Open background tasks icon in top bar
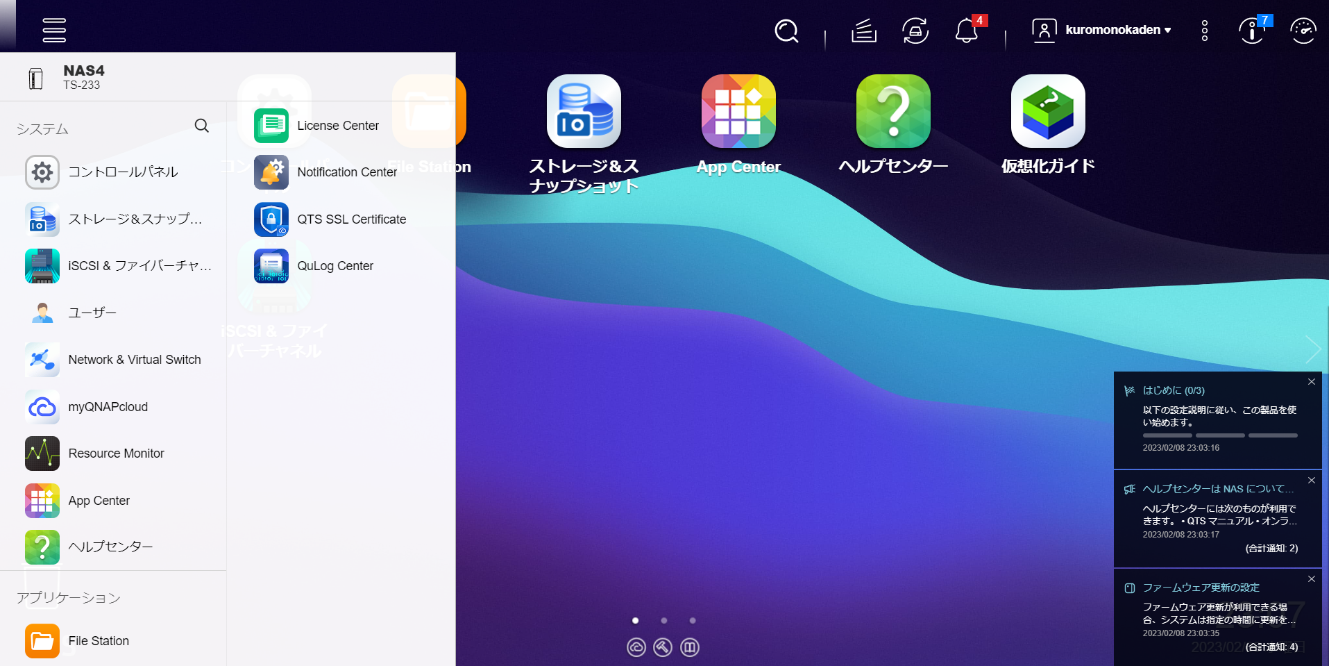 [x=864, y=31]
